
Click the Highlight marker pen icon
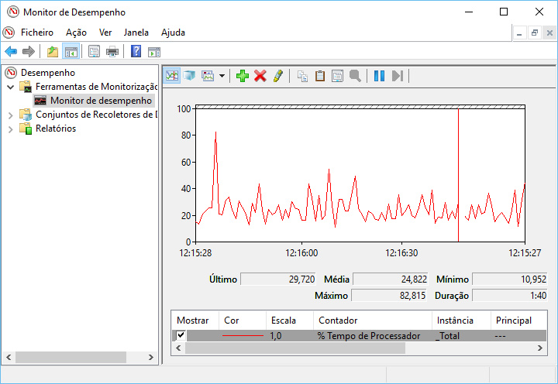point(278,75)
